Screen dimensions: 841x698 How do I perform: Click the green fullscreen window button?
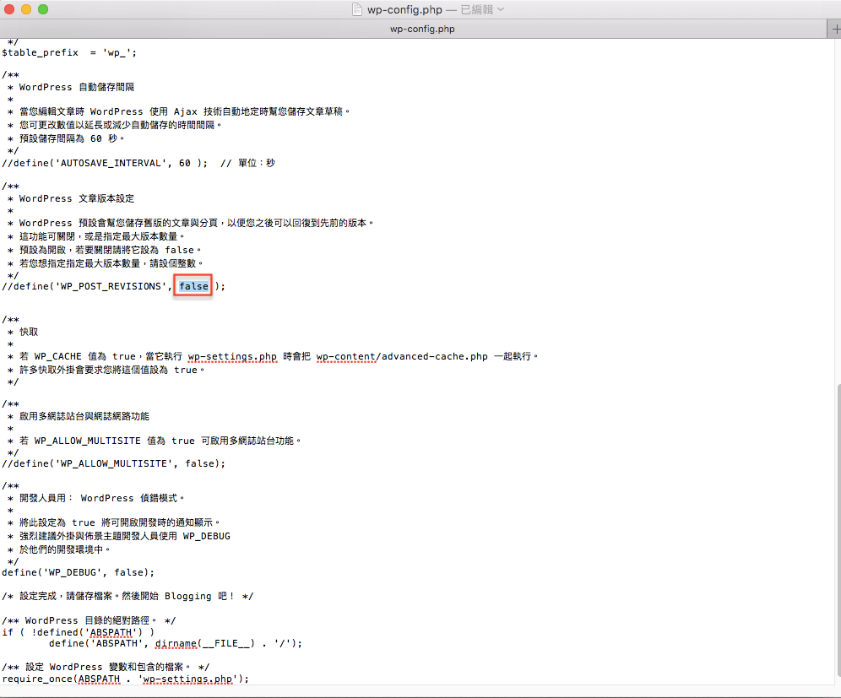(x=43, y=9)
